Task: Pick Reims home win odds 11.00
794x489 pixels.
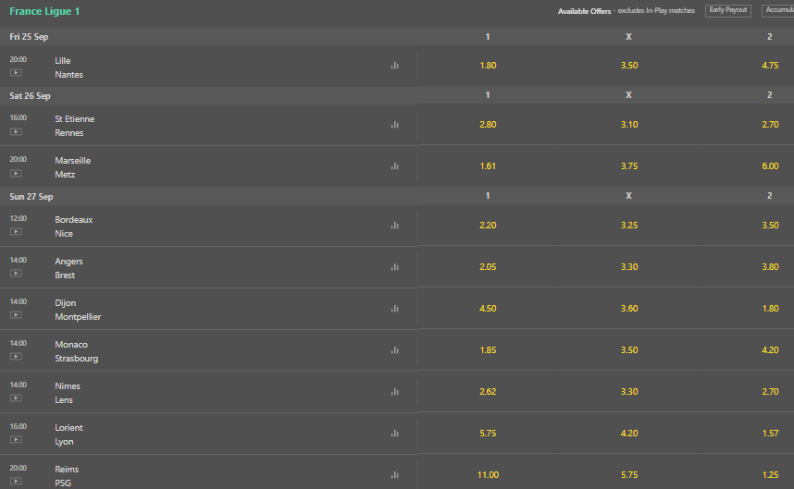Action: (488, 475)
